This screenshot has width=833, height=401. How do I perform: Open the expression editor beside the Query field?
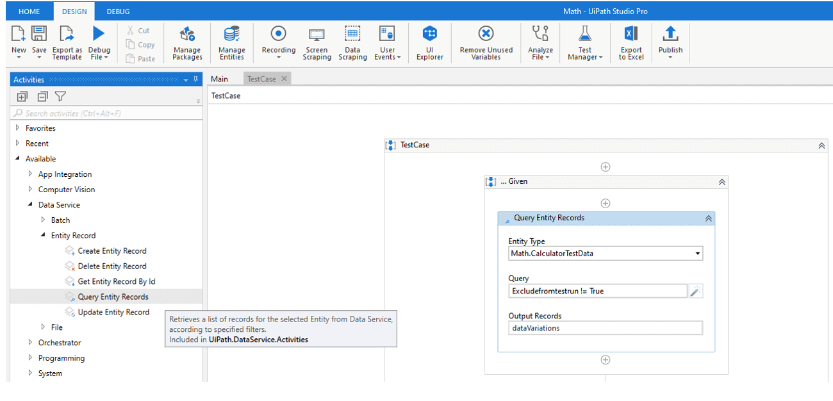coord(696,291)
